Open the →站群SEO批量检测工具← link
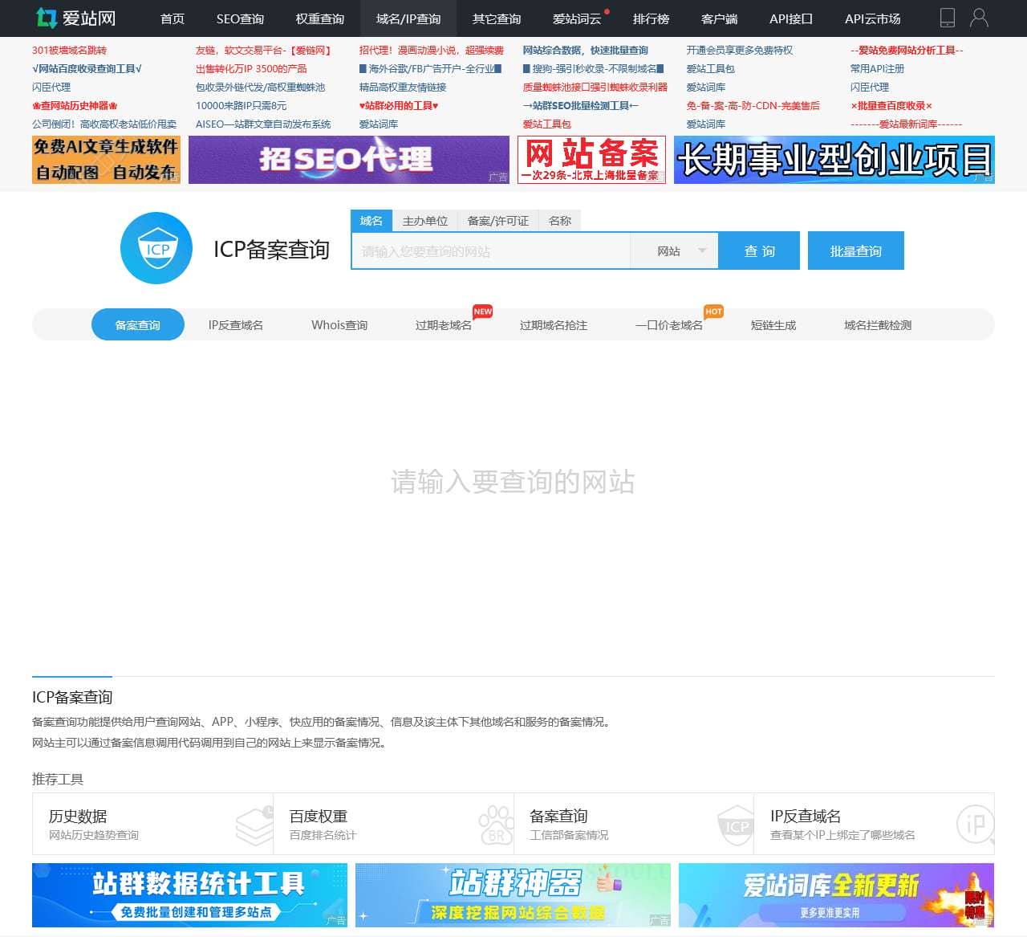The width and height of the screenshot is (1027, 937). pyautogui.click(x=581, y=105)
